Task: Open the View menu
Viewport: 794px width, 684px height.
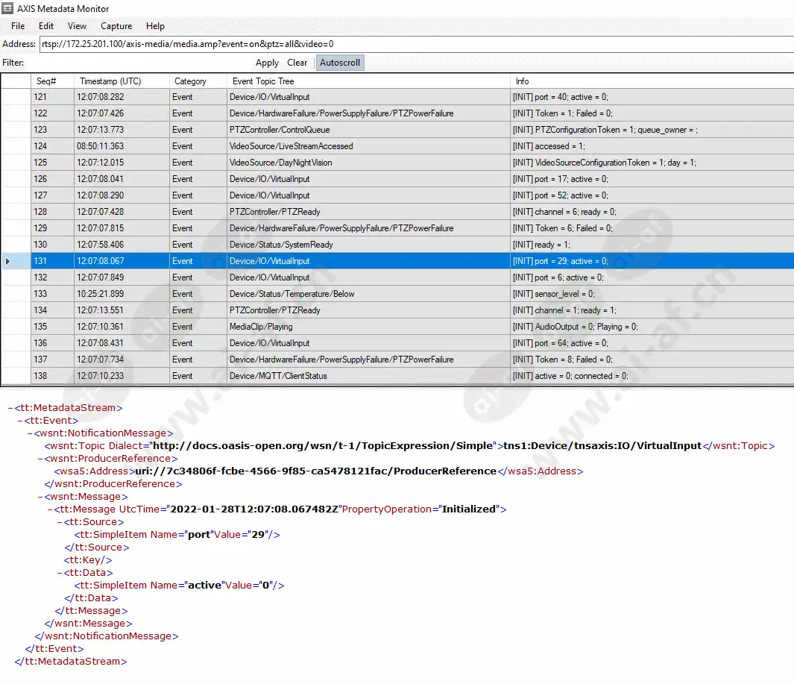Action: [x=77, y=26]
